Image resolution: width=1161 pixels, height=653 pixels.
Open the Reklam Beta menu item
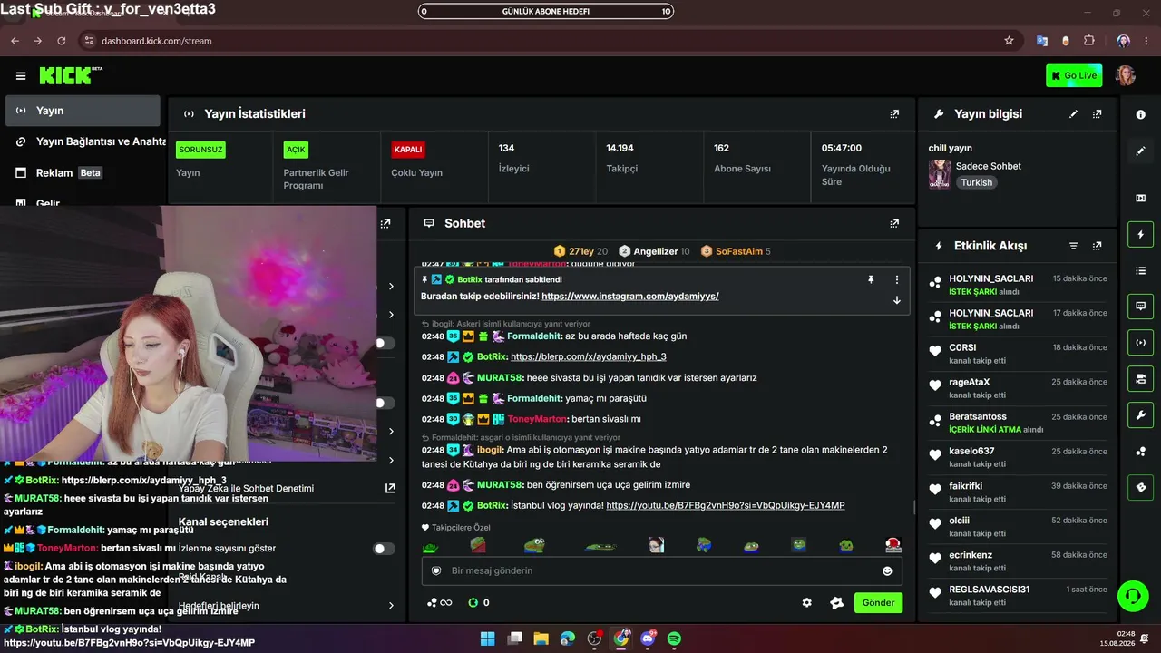83,172
